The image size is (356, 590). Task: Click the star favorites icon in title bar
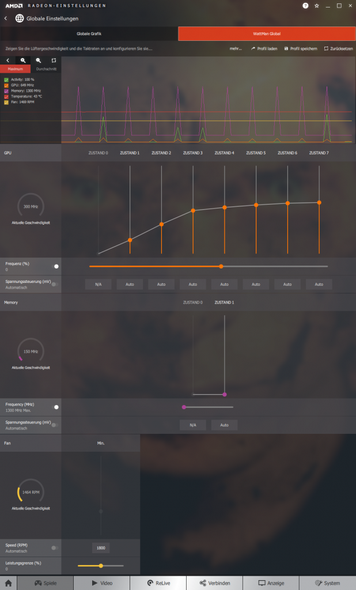317,6
